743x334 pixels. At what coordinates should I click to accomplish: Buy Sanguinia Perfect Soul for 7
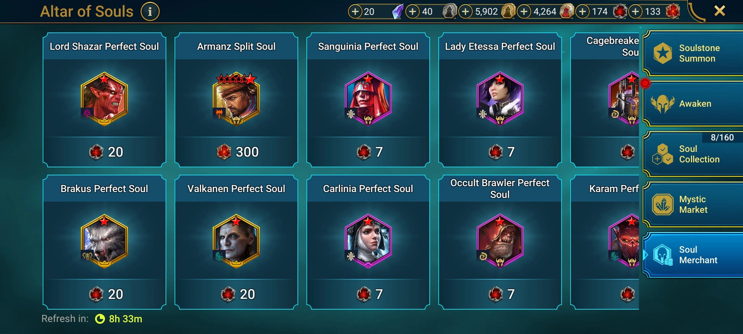368,152
